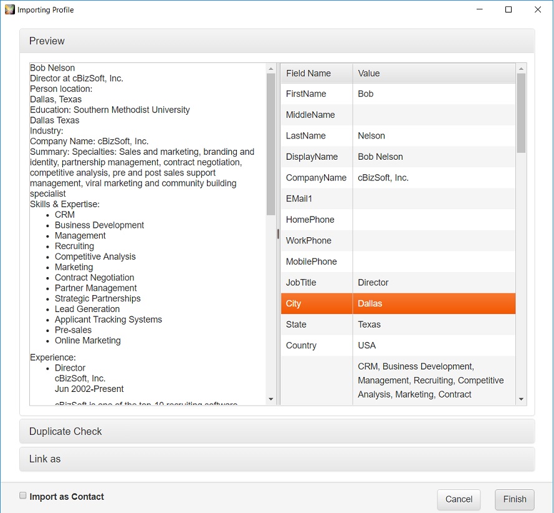
Task: Click the CRM skill bullet
Action: pyautogui.click(x=65, y=215)
